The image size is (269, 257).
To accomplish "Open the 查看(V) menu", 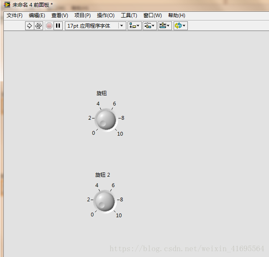I will click(x=60, y=15).
